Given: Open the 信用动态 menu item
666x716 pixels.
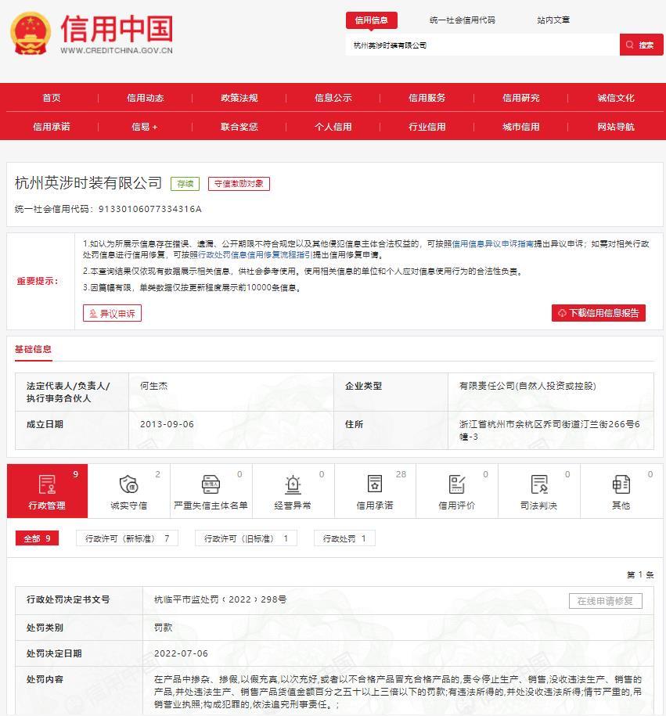Looking at the screenshot, I should [146, 98].
